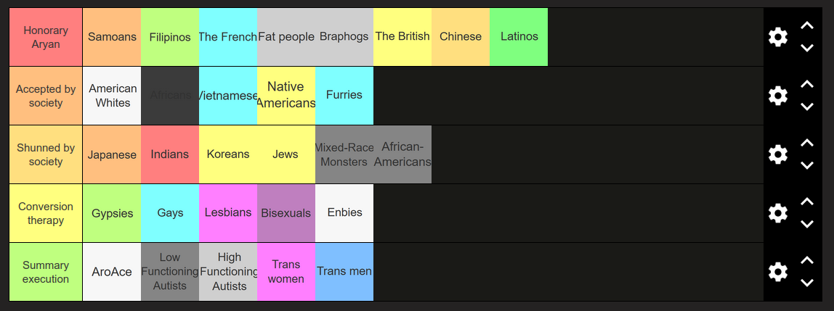The width and height of the screenshot is (834, 311).
Task: Move the green tier row down
Action: (806, 283)
